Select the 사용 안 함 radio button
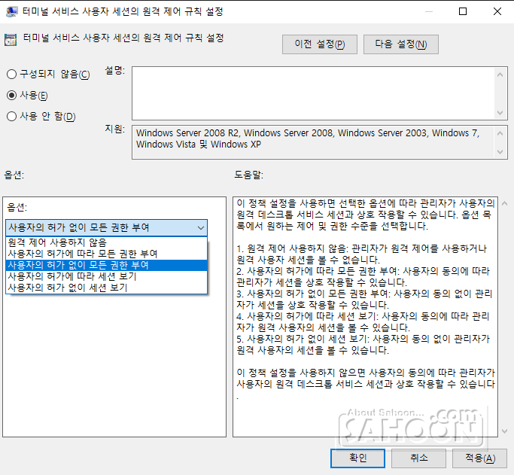Viewport: 514px width, 475px height. 12,117
